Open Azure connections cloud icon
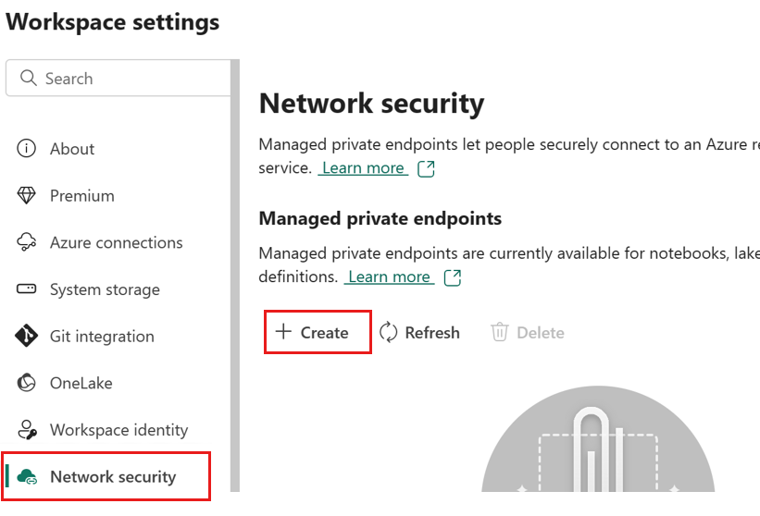 pyautogui.click(x=26, y=242)
